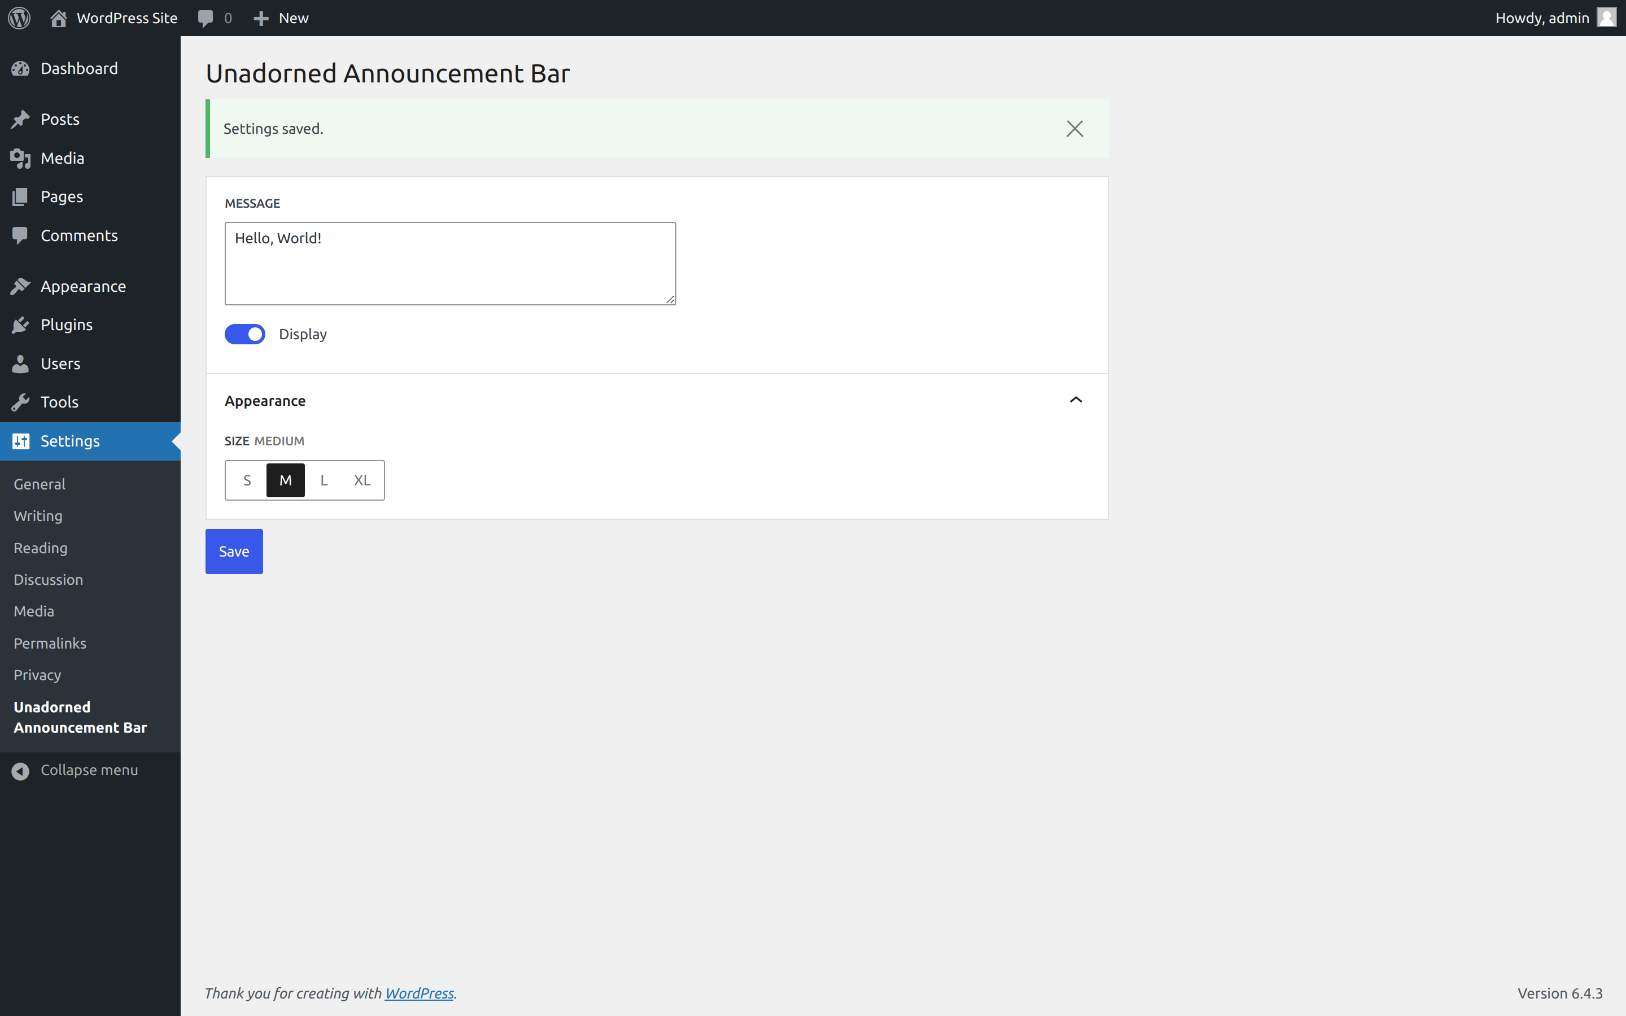
Task: Click the SIZE MEDIUM label
Action: point(264,441)
